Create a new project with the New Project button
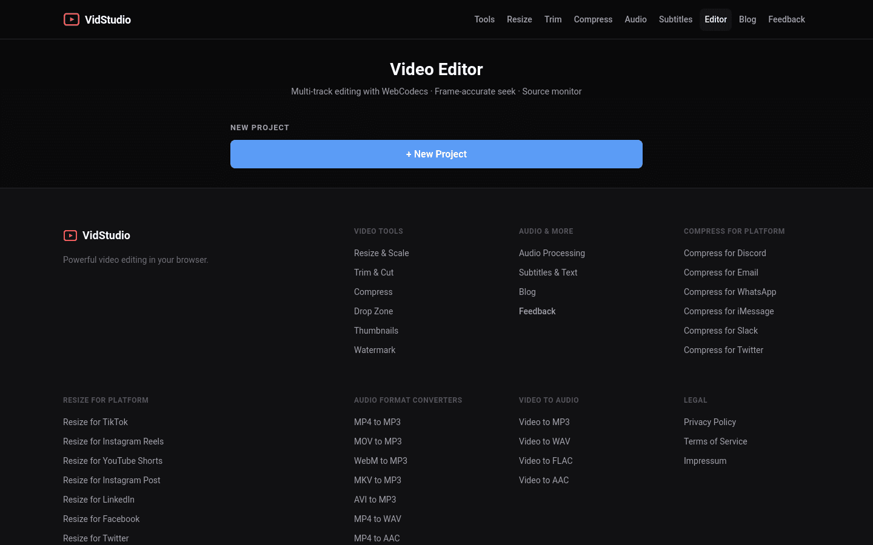This screenshot has width=873, height=545. click(436, 154)
